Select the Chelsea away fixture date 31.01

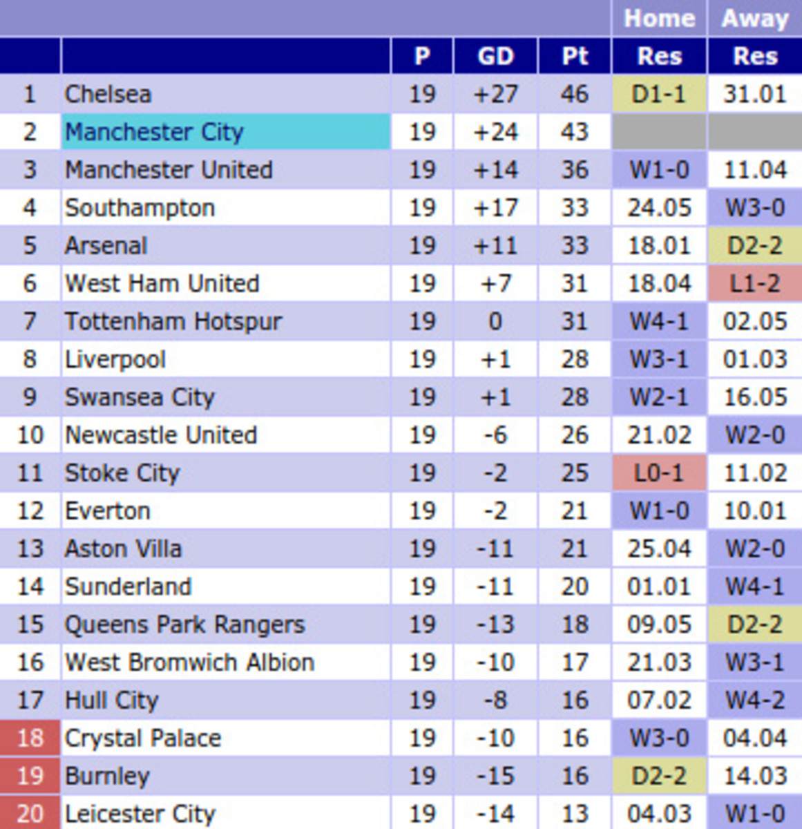[754, 94]
